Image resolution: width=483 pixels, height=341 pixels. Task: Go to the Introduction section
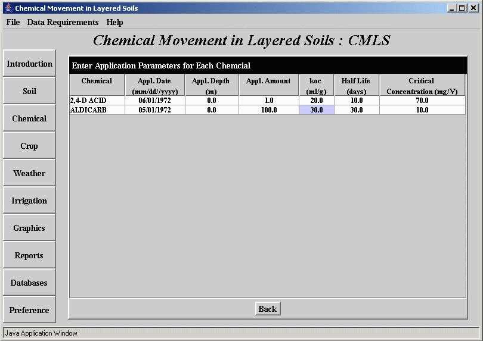(30, 63)
